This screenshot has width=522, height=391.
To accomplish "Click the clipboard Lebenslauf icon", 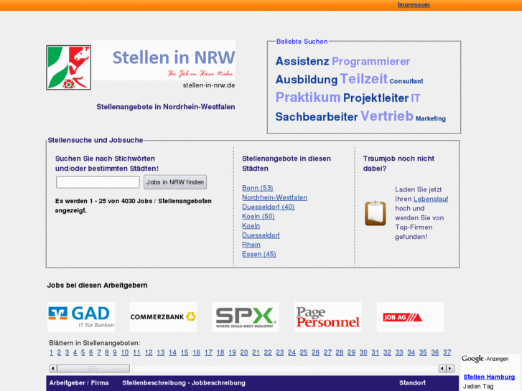I will pos(376,213).
